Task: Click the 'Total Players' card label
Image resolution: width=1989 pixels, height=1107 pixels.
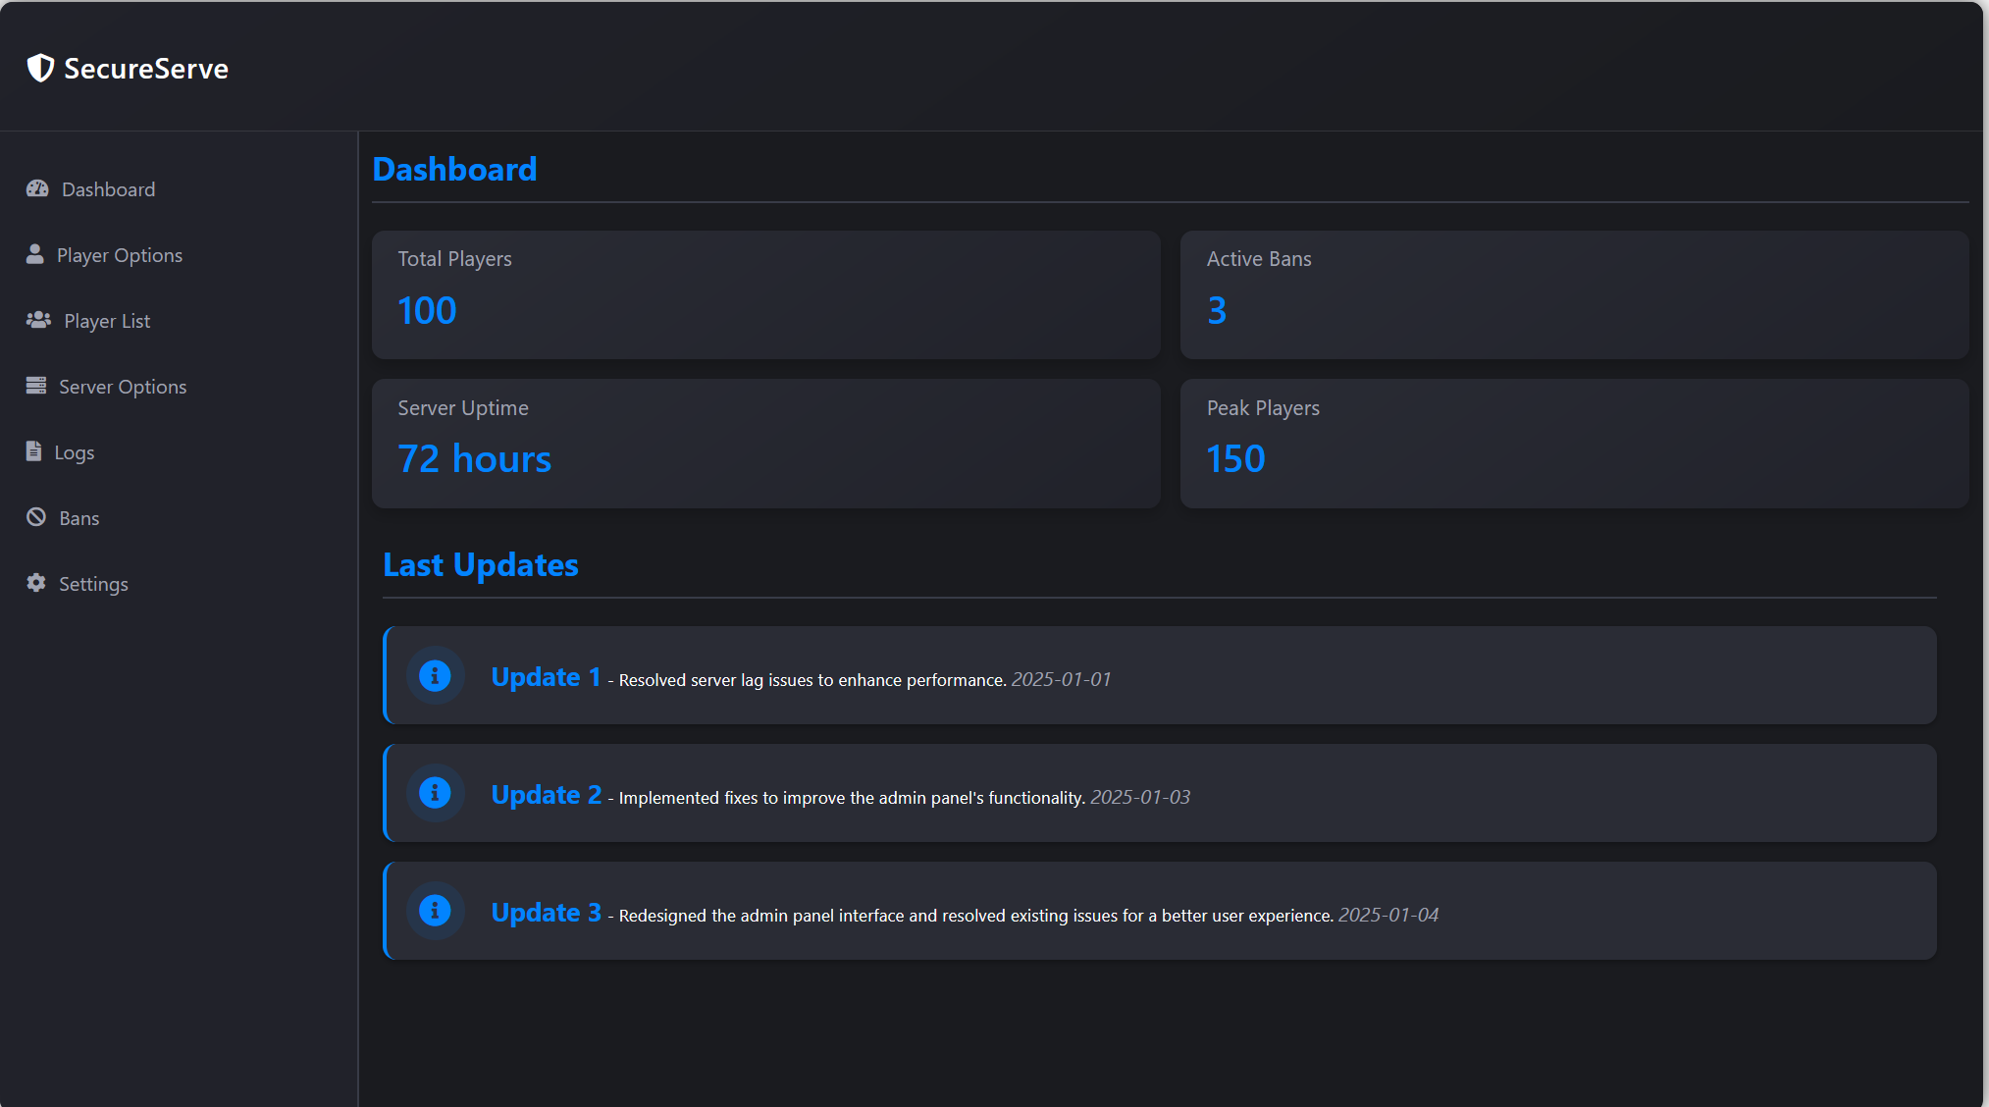Action: point(454,259)
